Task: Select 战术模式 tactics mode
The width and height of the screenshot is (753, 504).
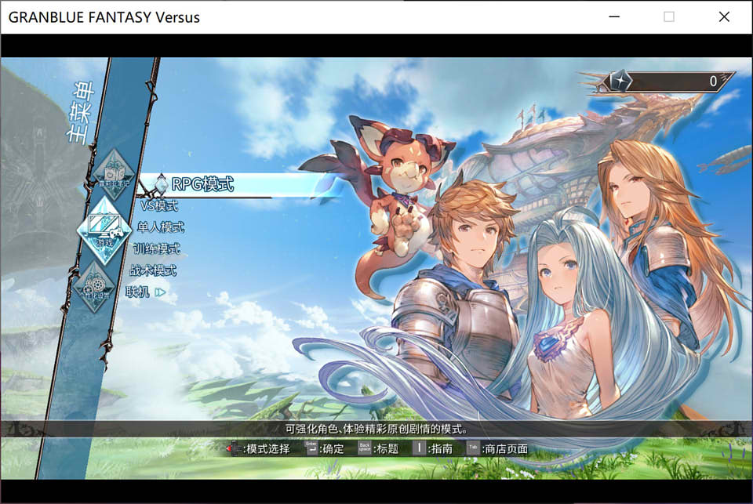Action: 153,270
